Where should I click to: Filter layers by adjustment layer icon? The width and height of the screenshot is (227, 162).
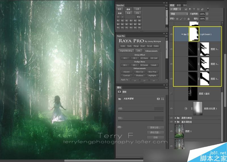(x=190, y=9)
